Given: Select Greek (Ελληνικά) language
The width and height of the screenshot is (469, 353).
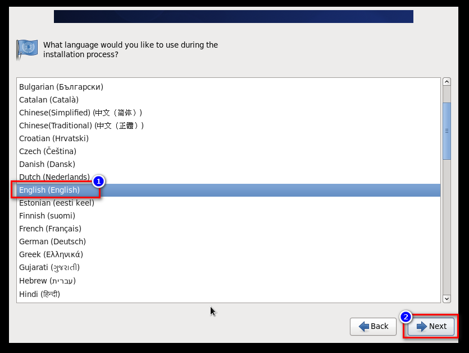Looking at the screenshot, I should coord(229,254).
